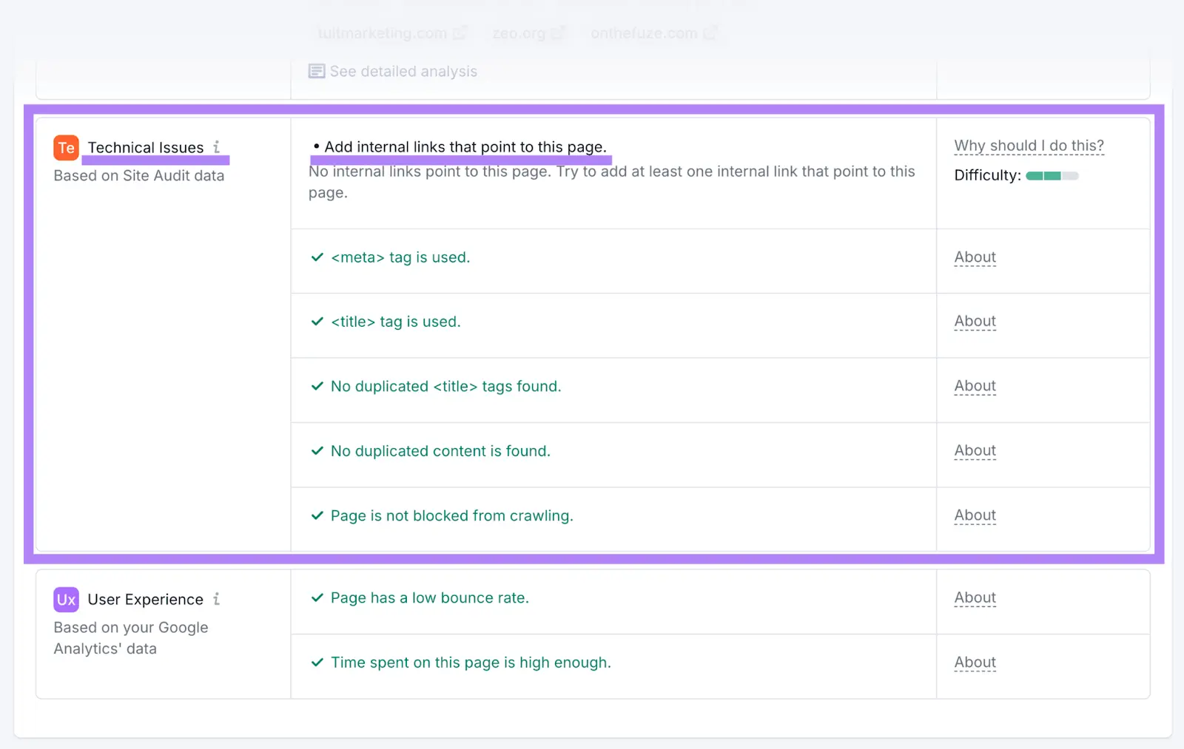The width and height of the screenshot is (1184, 749).
Task: Click the purple Ux User Experience badge
Action: pos(65,600)
